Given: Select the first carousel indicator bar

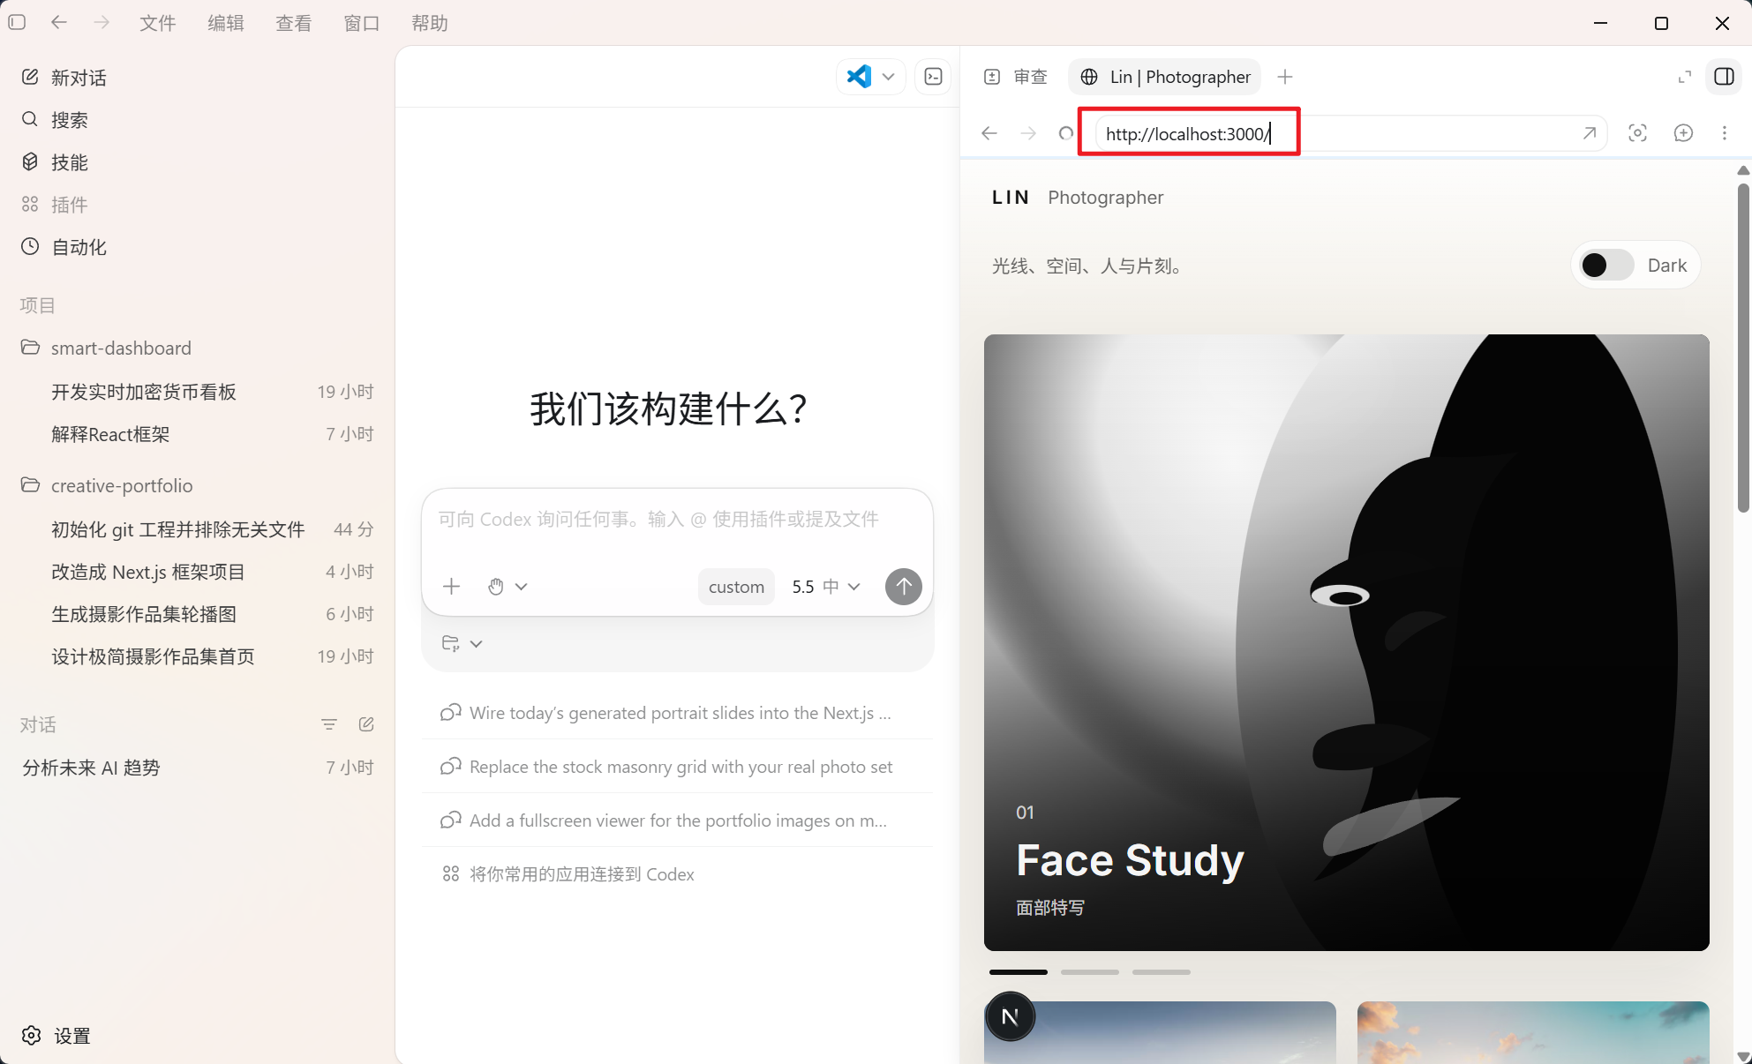Looking at the screenshot, I should [x=1019, y=972].
